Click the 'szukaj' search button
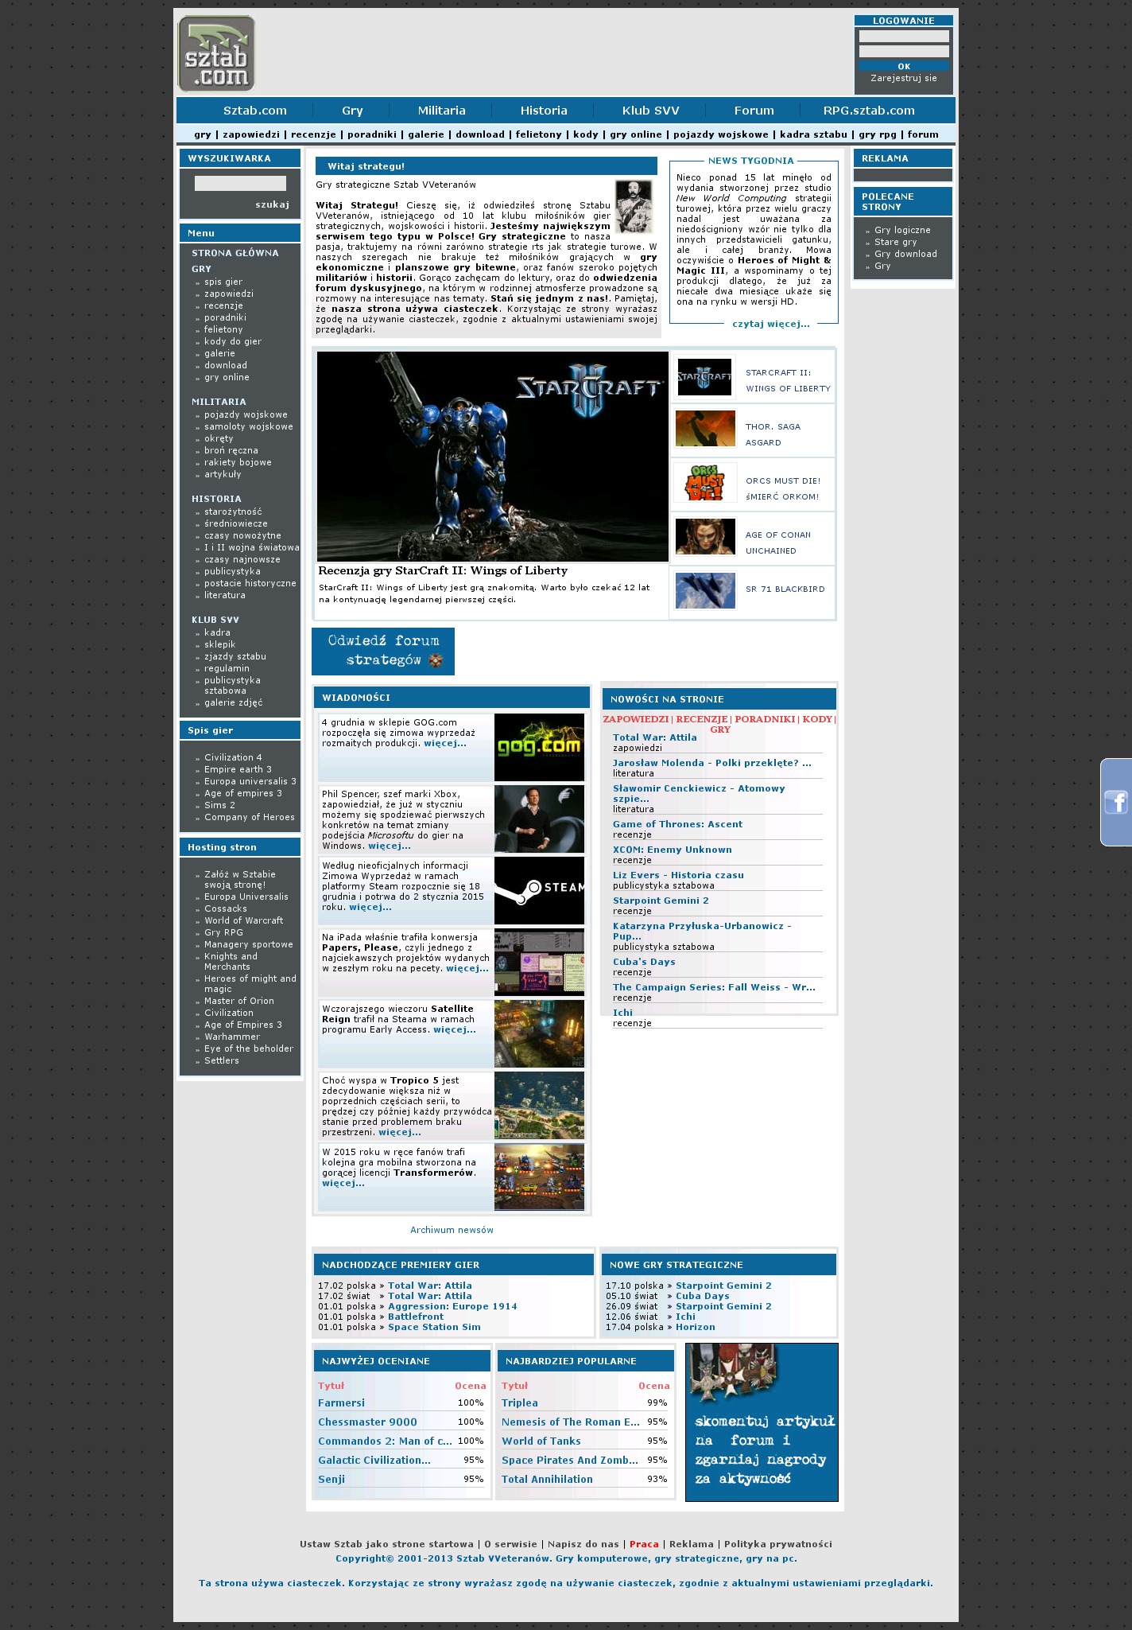 click(x=272, y=204)
